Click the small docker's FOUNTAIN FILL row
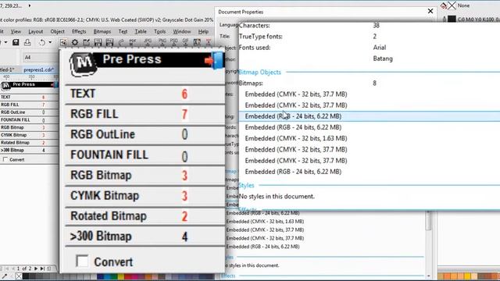 (x=29, y=119)
